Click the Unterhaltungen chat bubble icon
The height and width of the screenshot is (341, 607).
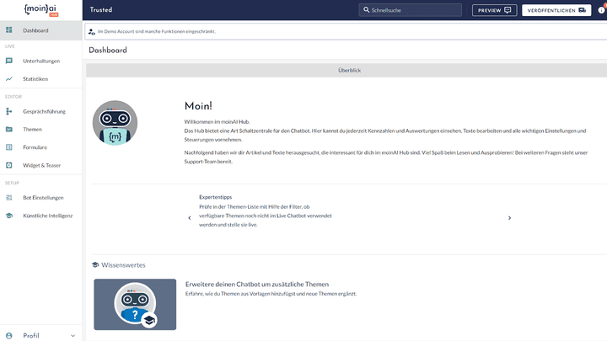pyautogui.click(x=9, y=61)
